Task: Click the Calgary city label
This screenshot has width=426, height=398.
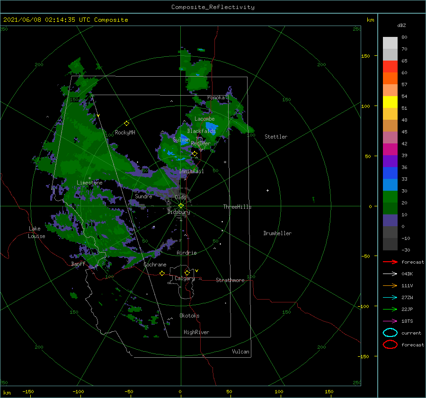Action: 185,278
